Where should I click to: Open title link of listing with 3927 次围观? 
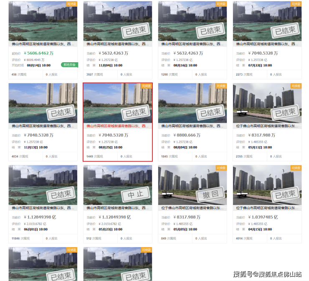pyautogui.click(x=117, y=44)
